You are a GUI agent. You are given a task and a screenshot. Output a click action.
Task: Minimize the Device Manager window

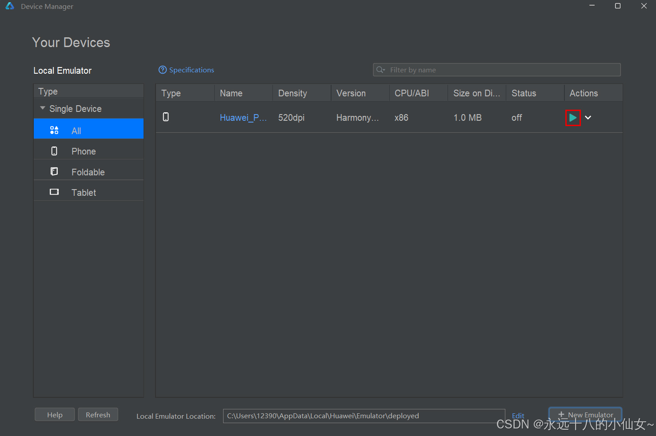[x=592, y=6]
